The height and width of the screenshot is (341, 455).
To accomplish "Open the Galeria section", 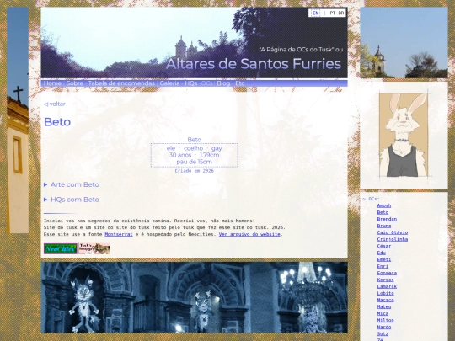I will 169,83.
